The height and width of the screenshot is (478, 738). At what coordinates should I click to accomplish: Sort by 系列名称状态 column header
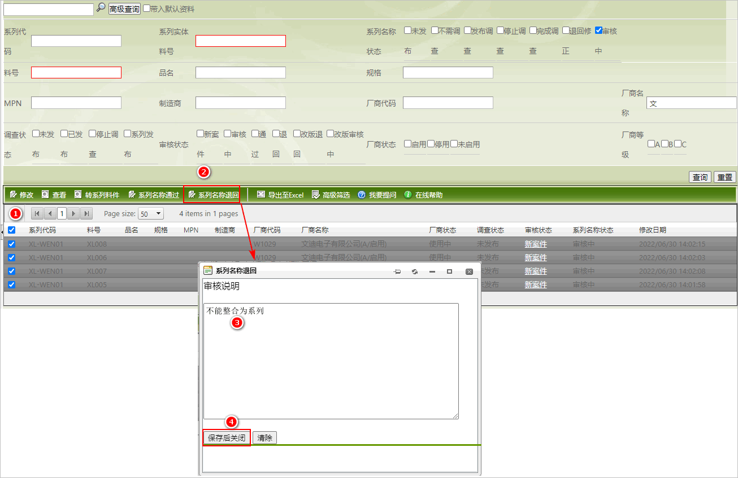pyautogui.click(x=593, y=230)
